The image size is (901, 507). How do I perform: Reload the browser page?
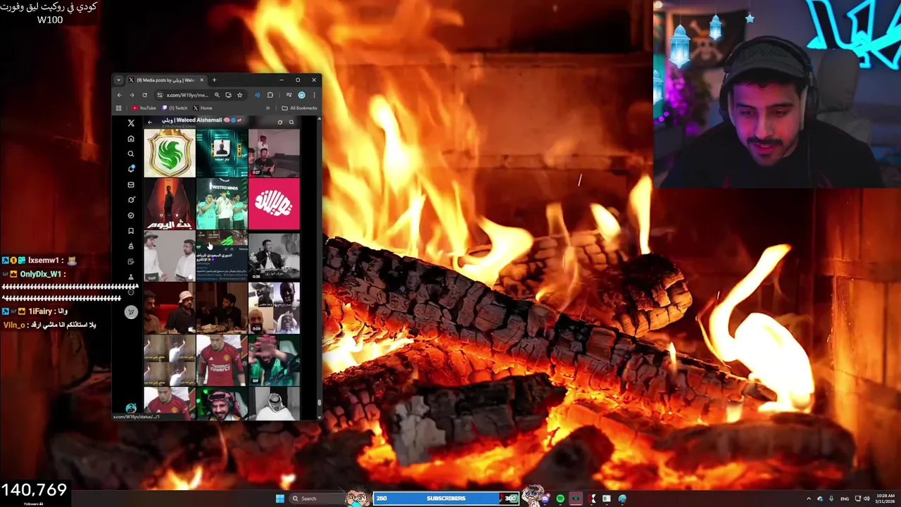pos(145,95)
